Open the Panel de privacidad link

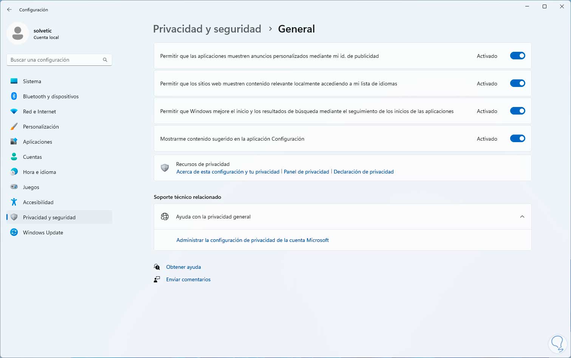(306, 172)
